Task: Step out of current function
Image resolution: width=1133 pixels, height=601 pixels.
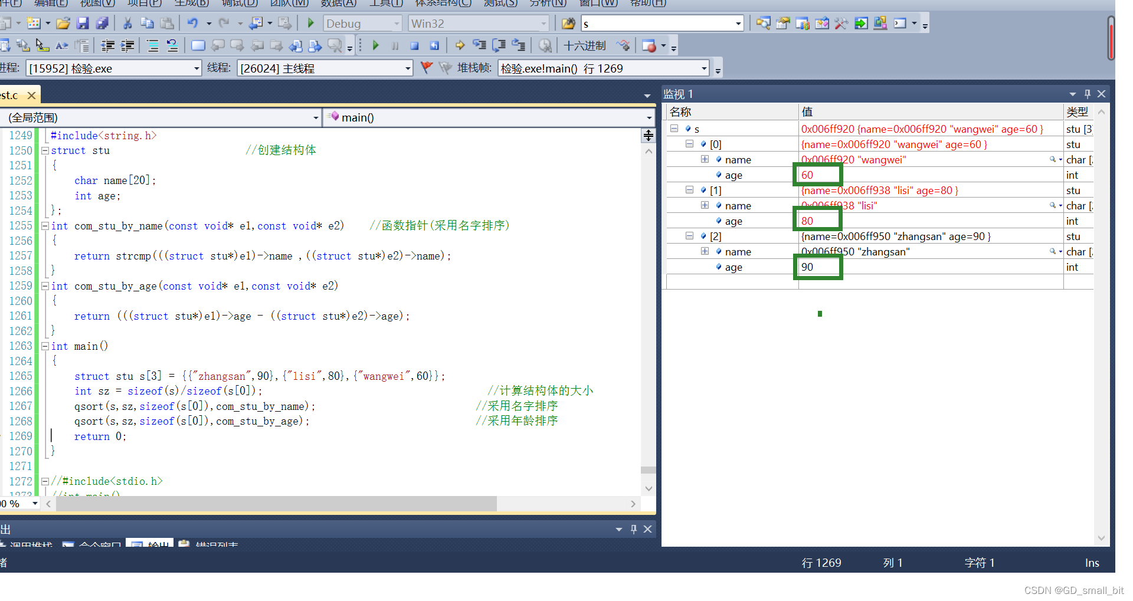Action: click(x=519, y=45)
